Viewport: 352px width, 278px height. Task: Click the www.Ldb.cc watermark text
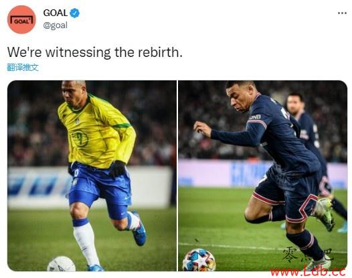pyautogui.click(x=308, y=271)
